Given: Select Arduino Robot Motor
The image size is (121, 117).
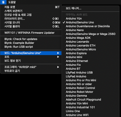Looking at the screenshot, I should click(x=90, y=92).
